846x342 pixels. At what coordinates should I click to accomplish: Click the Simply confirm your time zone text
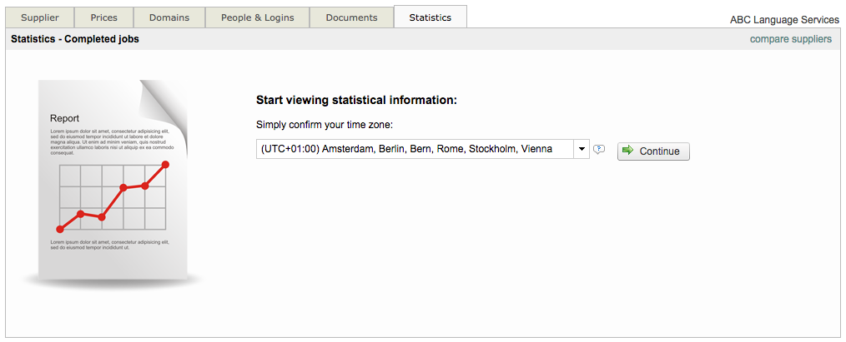(x=324, y=125)
